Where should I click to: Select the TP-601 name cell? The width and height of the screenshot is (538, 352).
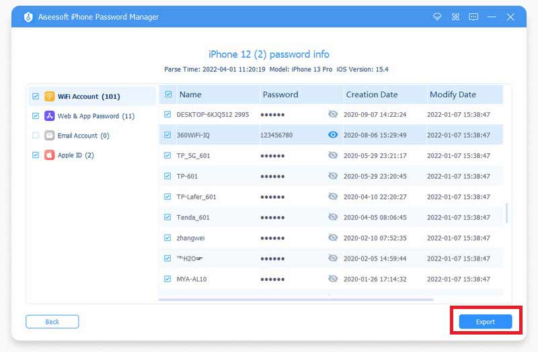[x=187, y=176]
